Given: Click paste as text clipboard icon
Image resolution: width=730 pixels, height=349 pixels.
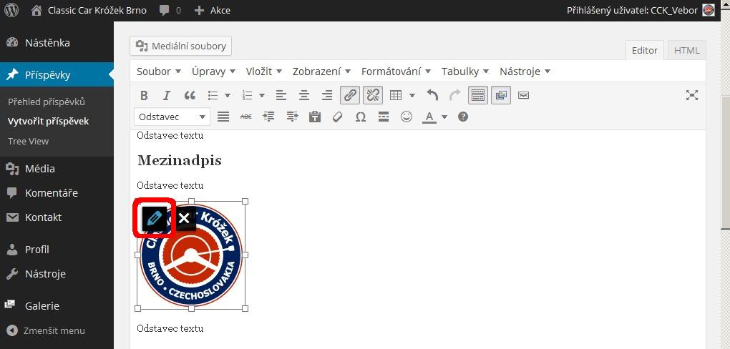Looking at the screenshot, I should tap(315, 117).
